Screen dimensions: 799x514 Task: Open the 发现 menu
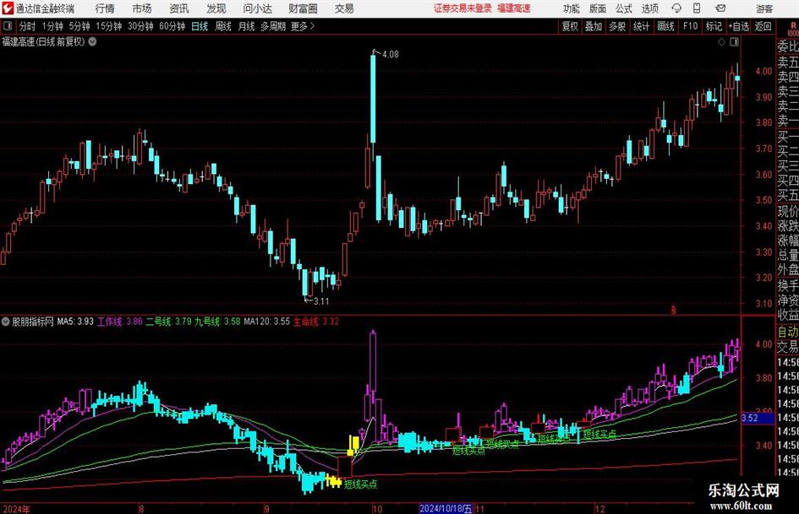pos(216,8)
